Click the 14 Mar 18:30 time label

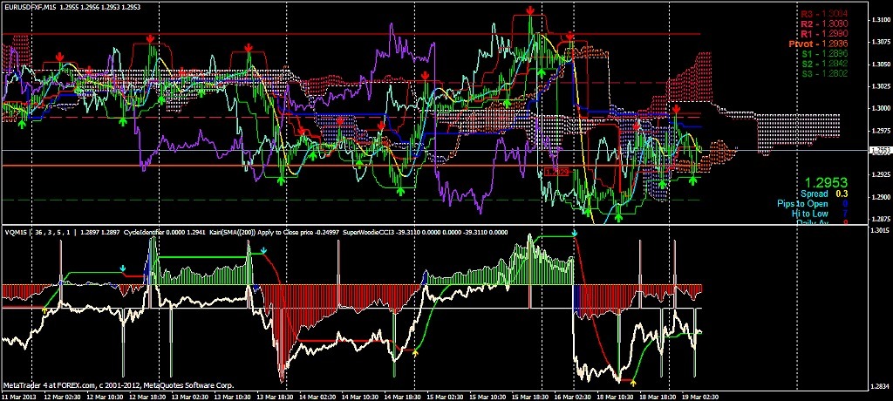pyautogui.click(x=401, y=396)
